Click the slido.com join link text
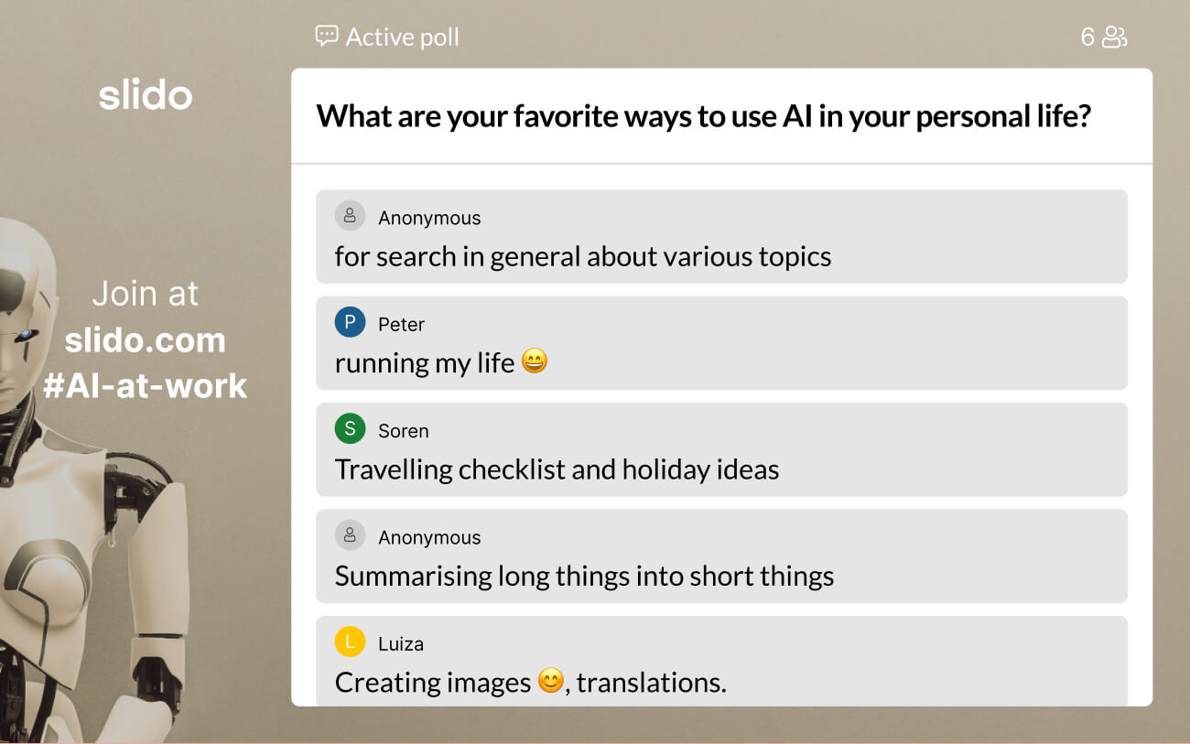This screenshot has width=1190, height=744. click(146, 340)
